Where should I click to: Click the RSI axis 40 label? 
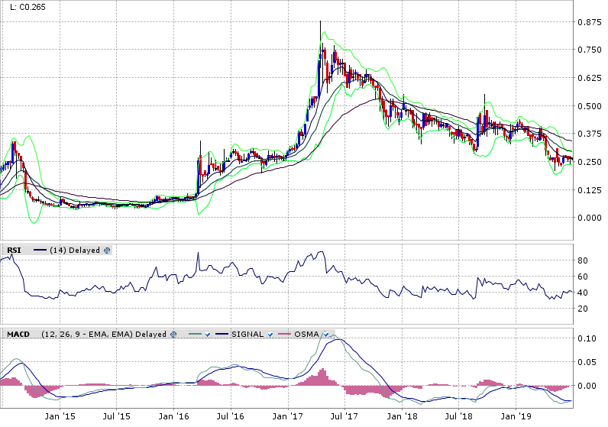click(582, 293)
